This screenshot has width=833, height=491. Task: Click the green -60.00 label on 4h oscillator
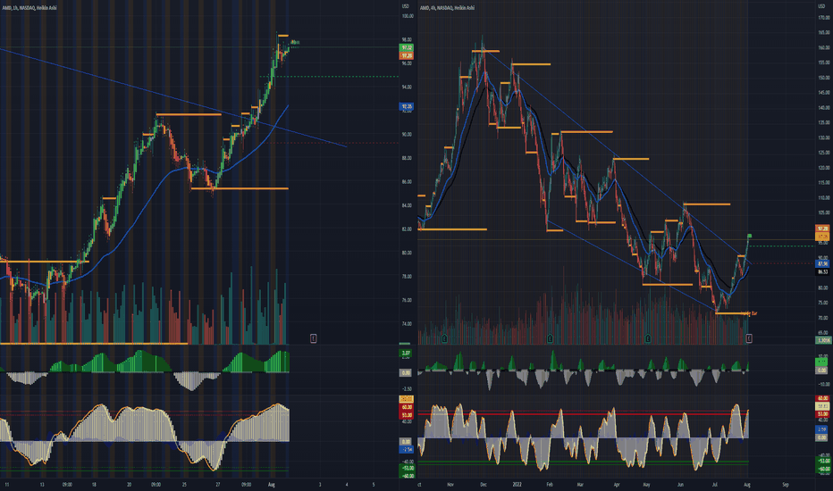click(823, 470)
